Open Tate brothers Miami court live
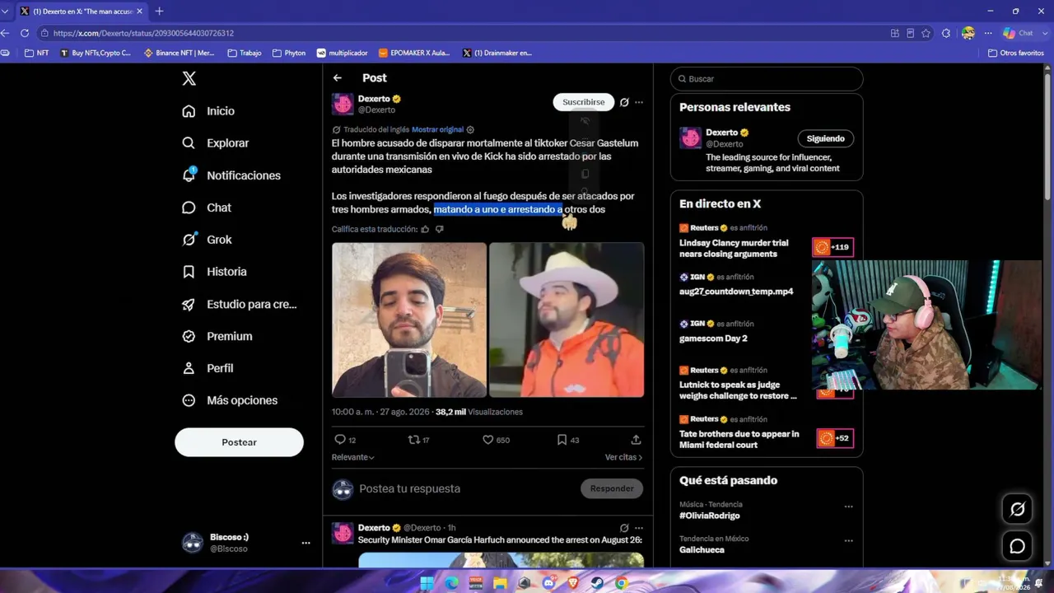This screenshot has height=593, width=1054. 739,439
